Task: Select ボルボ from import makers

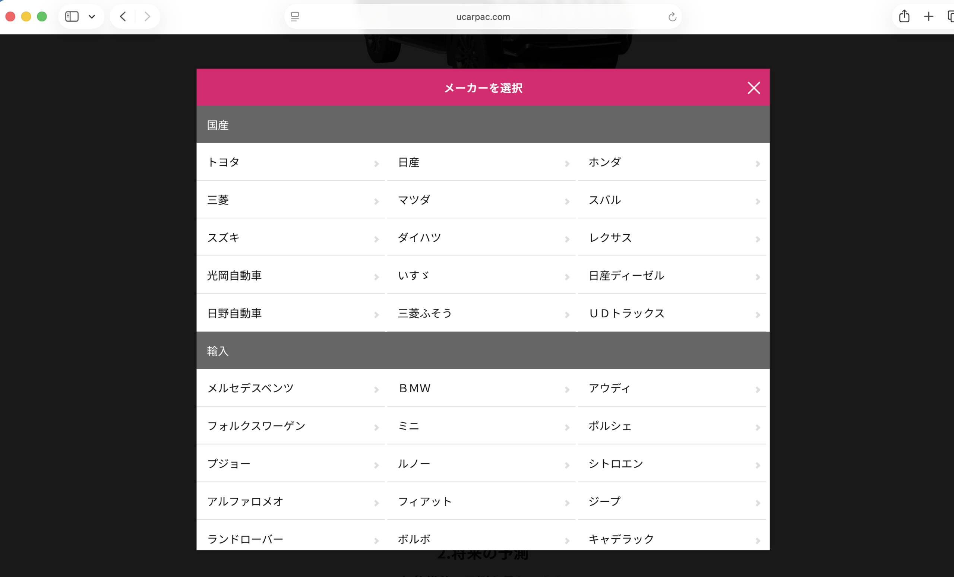Action: coord(481,536)
